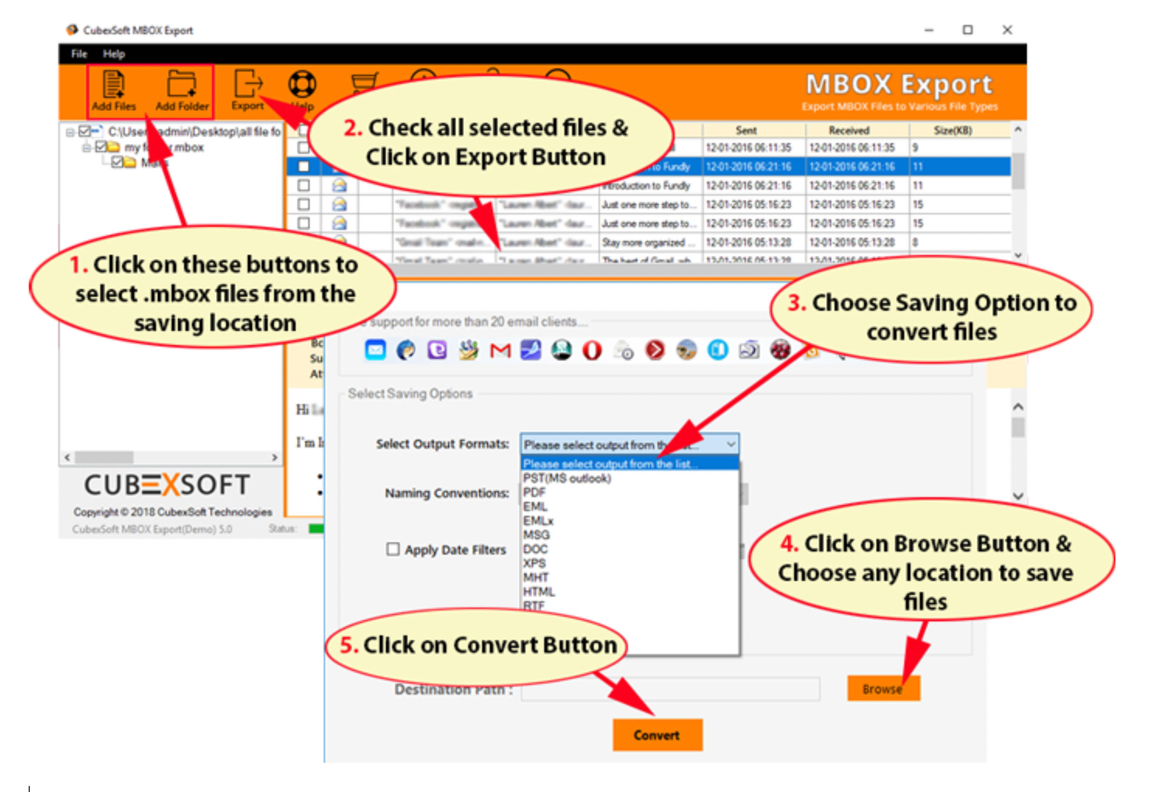This screenshot has height=792, width=1159.
Task: Enable the Apply Date Filters checkbox
Action: 393,549
